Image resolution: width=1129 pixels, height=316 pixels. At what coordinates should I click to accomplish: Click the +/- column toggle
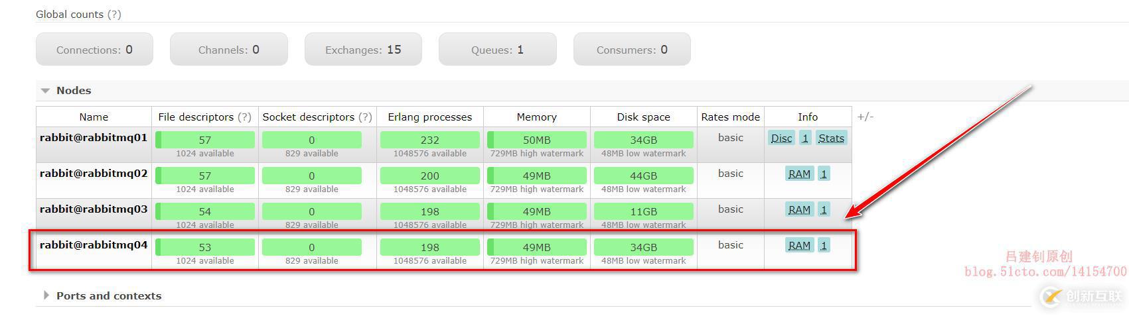[x=865, y=117]
